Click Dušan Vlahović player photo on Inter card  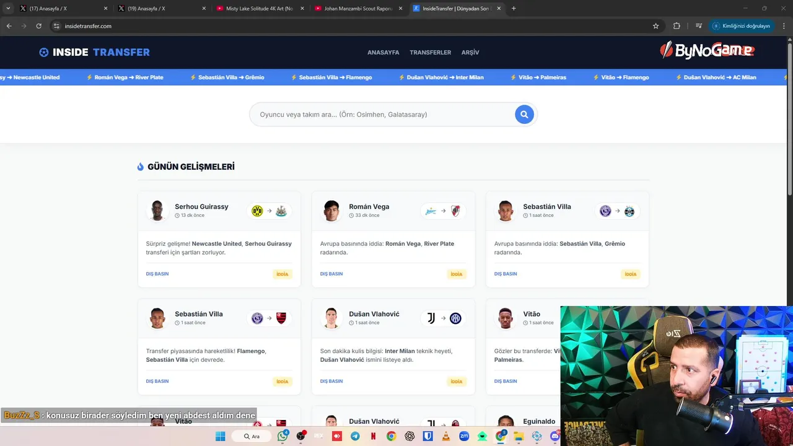tap(331, 318)
